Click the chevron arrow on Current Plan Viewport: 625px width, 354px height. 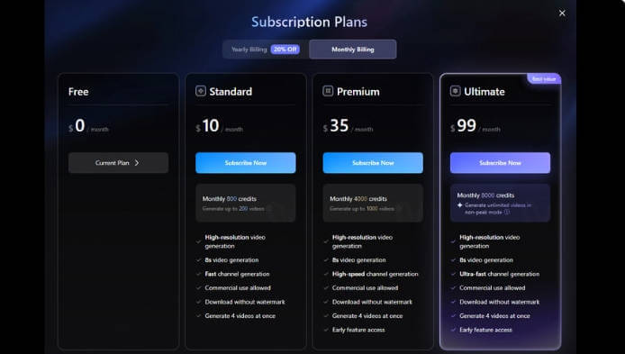137,163
